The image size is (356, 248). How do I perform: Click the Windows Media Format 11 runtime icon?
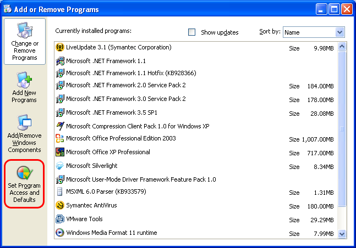click(x=60, y=233)
